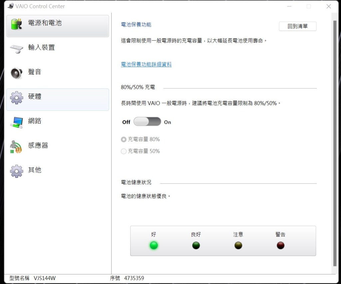Close the VAIO Control Center window
The height and width of the screenshot is (284, 341).
[329, 6]
